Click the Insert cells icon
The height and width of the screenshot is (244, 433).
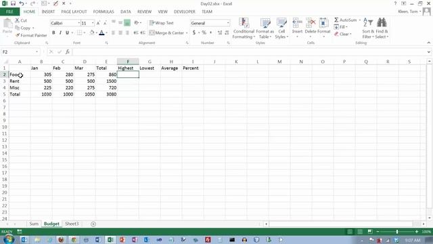pyautogui.click(x=297, y=23)
